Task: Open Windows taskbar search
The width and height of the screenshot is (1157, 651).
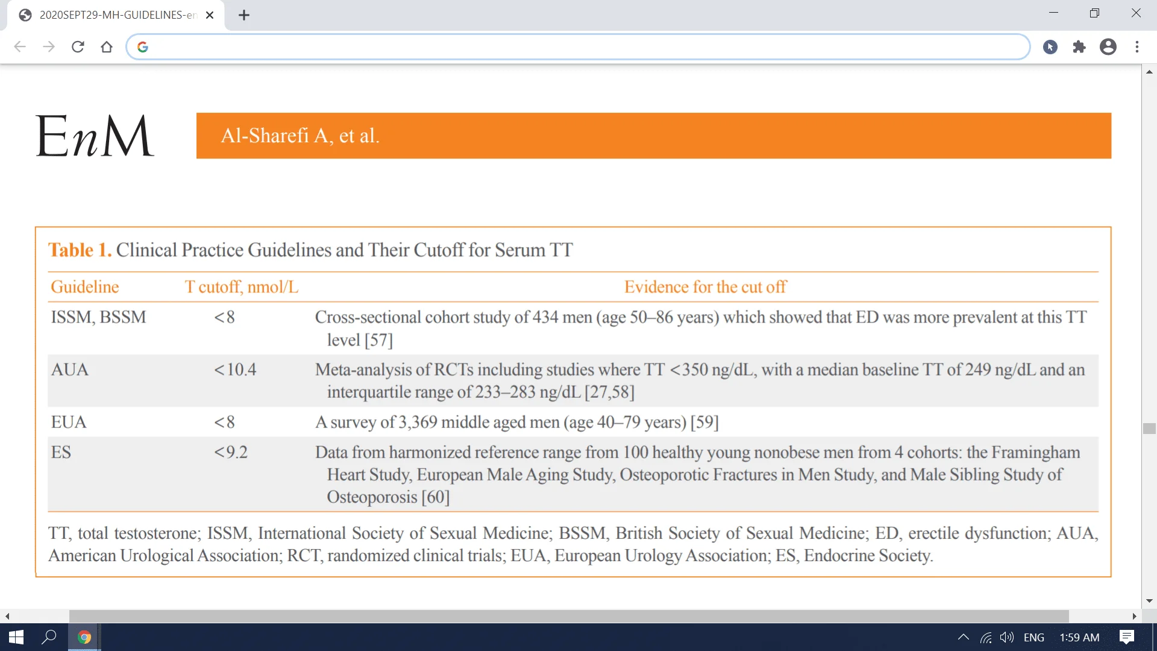Action: [x=49, y=637]
